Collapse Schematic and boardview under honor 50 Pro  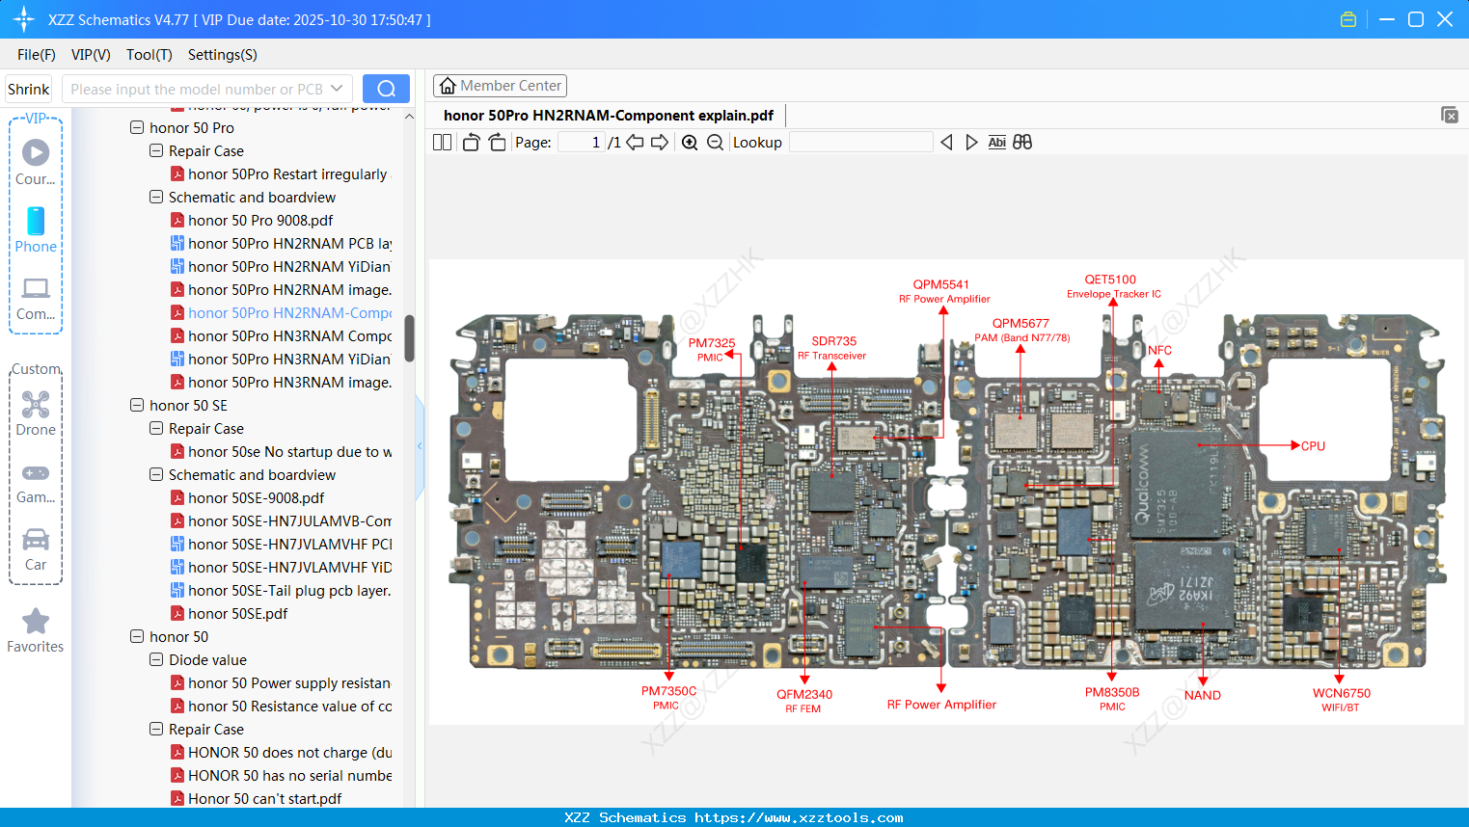(156, 197)
